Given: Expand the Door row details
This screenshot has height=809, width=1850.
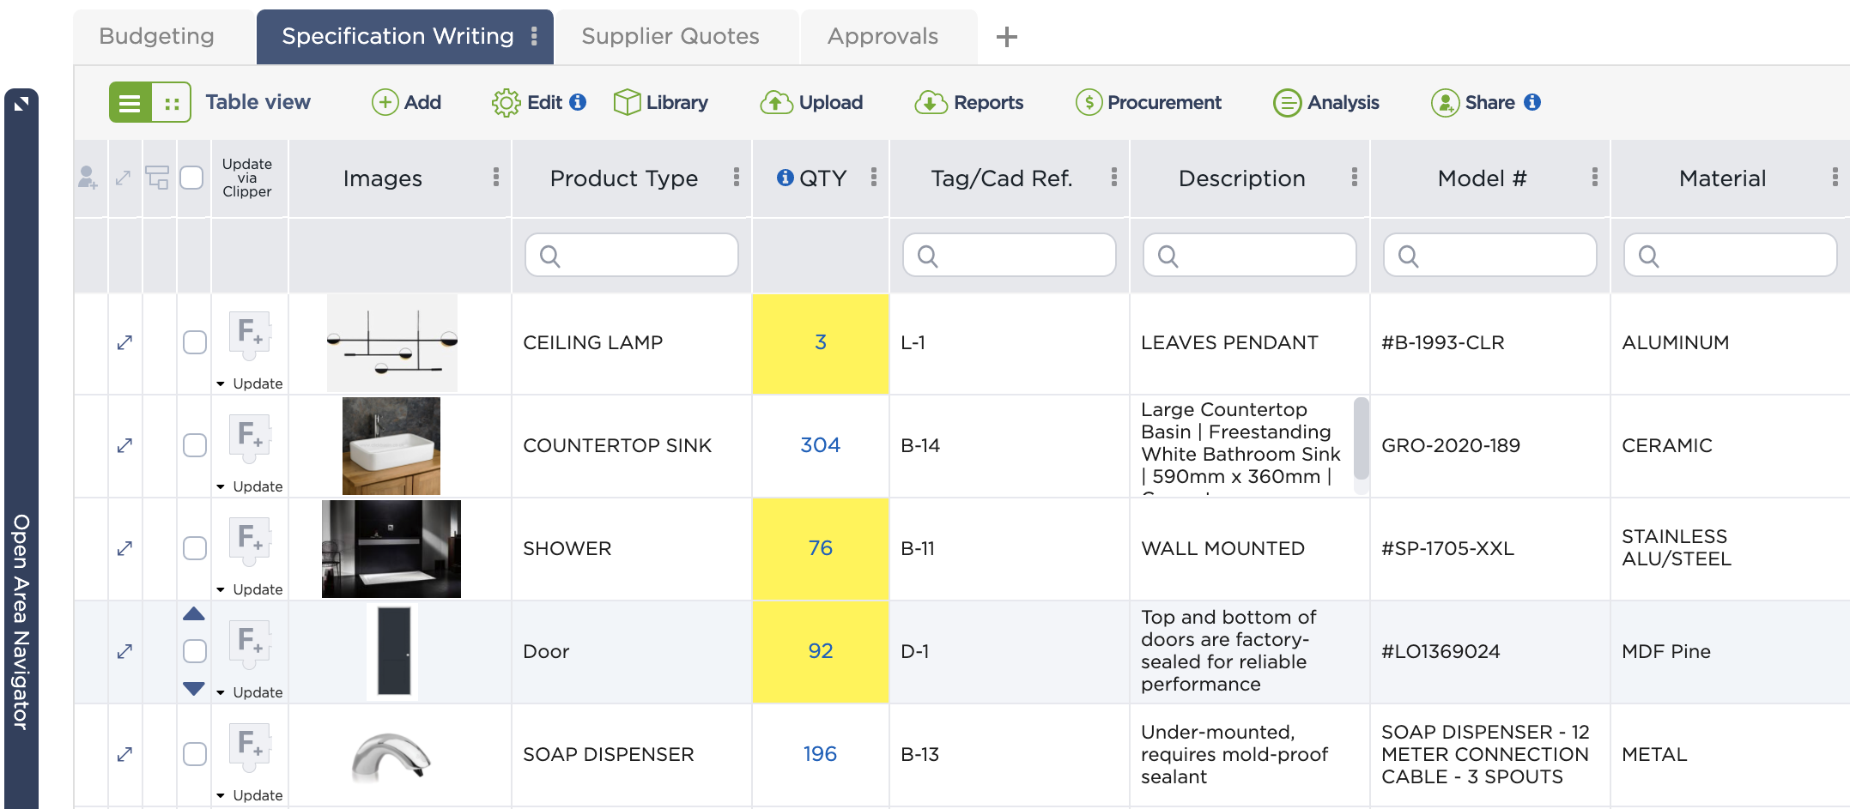Looking at the screenshot, I should point(124,651).
